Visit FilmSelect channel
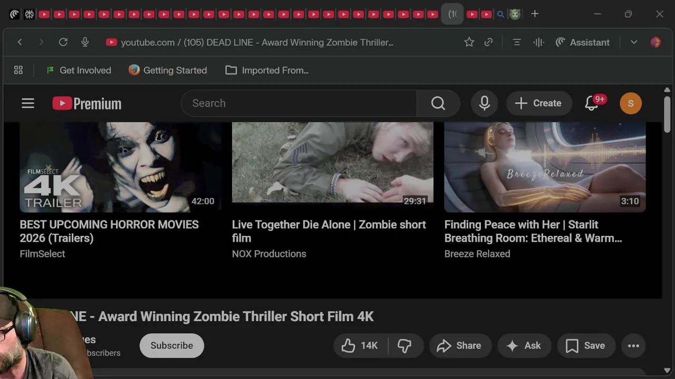 point(42,254)
